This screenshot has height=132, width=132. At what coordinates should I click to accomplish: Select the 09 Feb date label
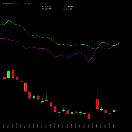pyautogui.click(x=114, y=126)
